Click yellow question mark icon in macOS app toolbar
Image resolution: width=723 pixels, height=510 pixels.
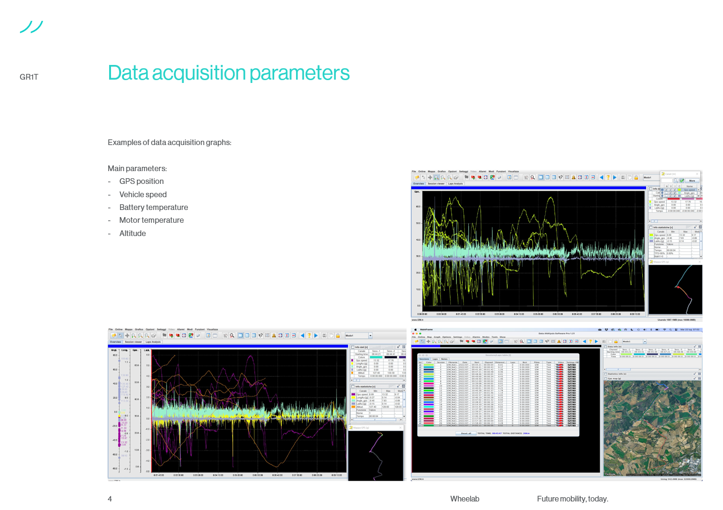click(590, 341)
